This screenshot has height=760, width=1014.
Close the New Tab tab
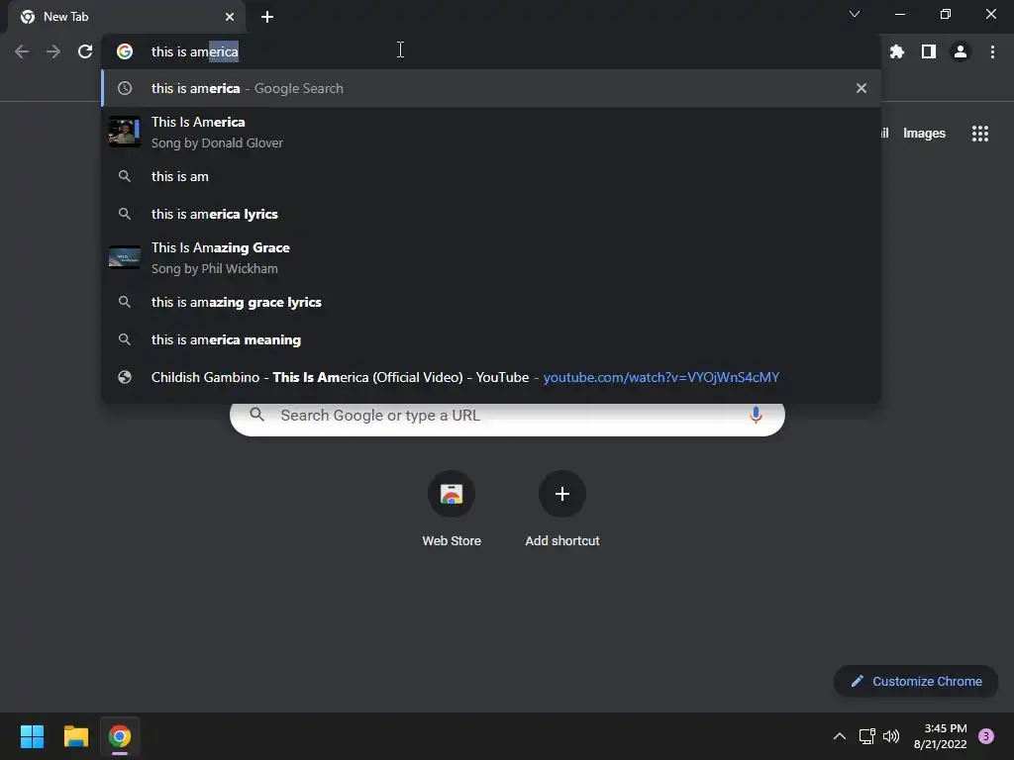click(x=230, y=17)
